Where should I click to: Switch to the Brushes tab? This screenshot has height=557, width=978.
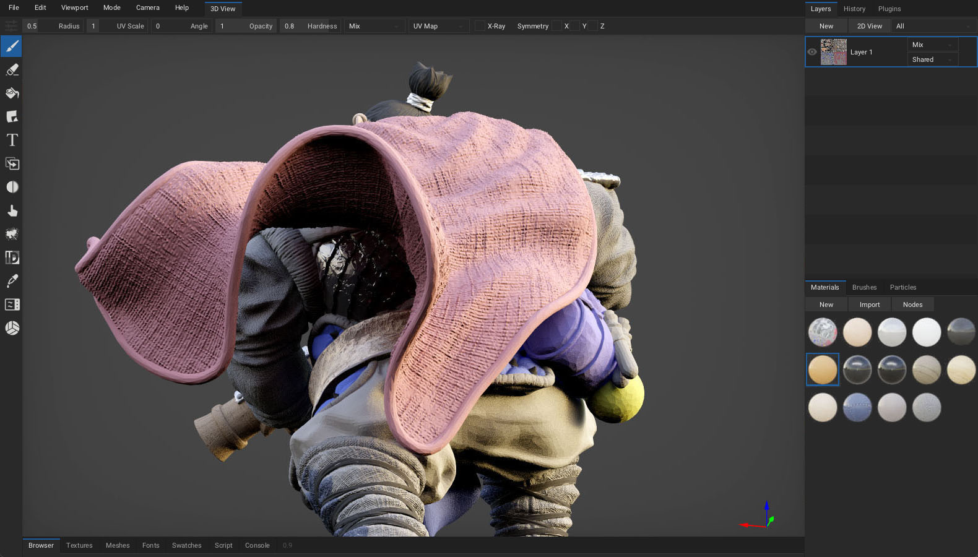(x=864, y=287)
